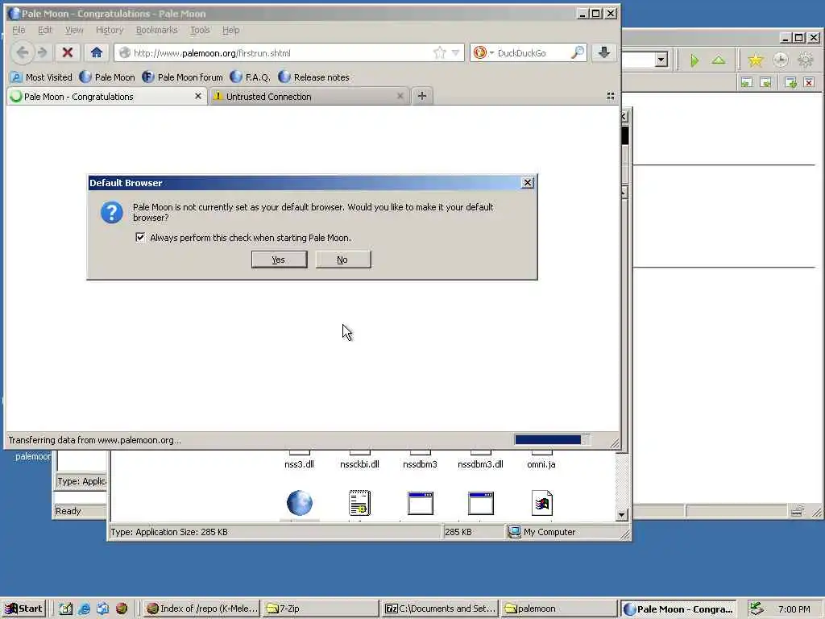Image resolution: width=825 pixels, height=619 pixels.
Task: Open the Most Visited bookmarks folder
Action: pyautogui.click(x=41, y=77)
